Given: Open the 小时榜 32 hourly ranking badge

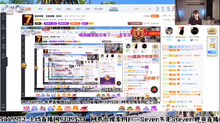Looking at the screenshot, I should (x=75, y=24).
